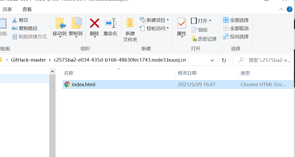
Task: Click the Cut (剪切) scissors icon
Action: point(14,20)
